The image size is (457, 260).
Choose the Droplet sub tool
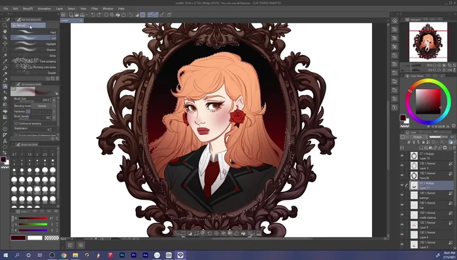coord(33,73)
